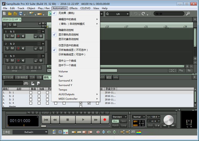The image size is (199, 141).
Task: Redo the action in toolbar
Action: pyautogui.click(x=143, y=14)
